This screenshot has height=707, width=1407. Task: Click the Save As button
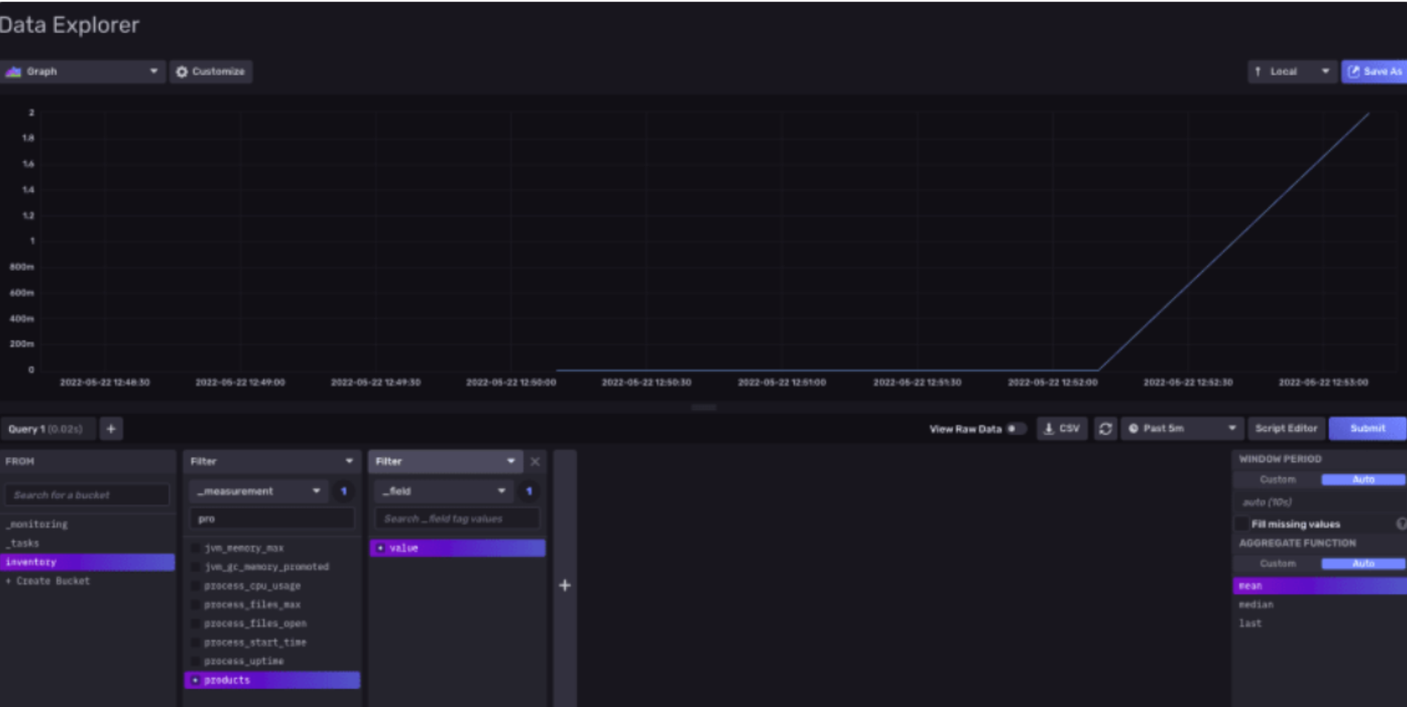(1374, 72)
